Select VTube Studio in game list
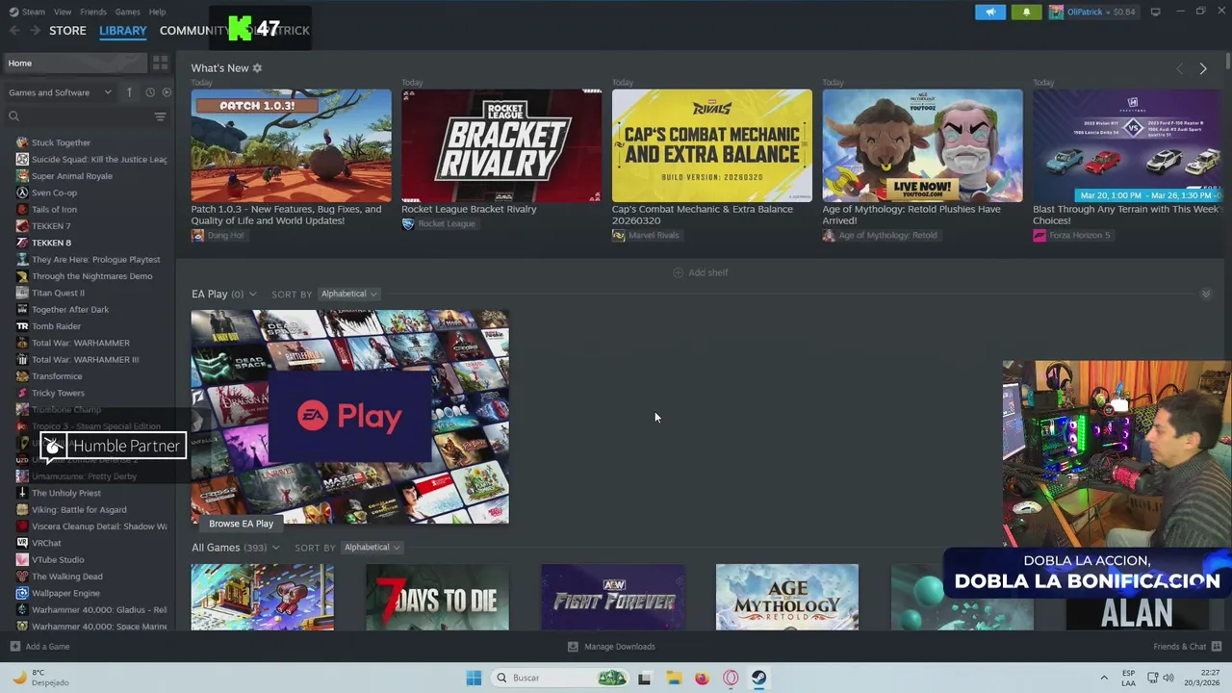Viewport: 1232px width, 693px height. (x=58, y=559)
